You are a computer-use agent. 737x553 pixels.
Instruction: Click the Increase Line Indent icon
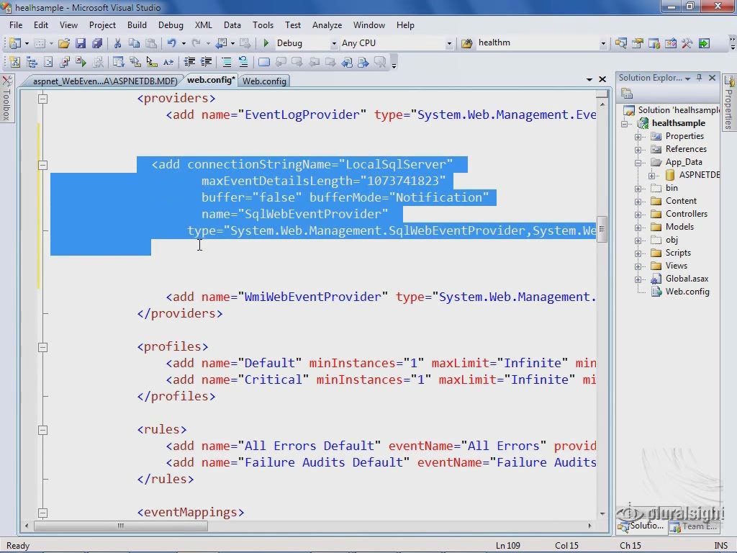[x=206, y=62]
